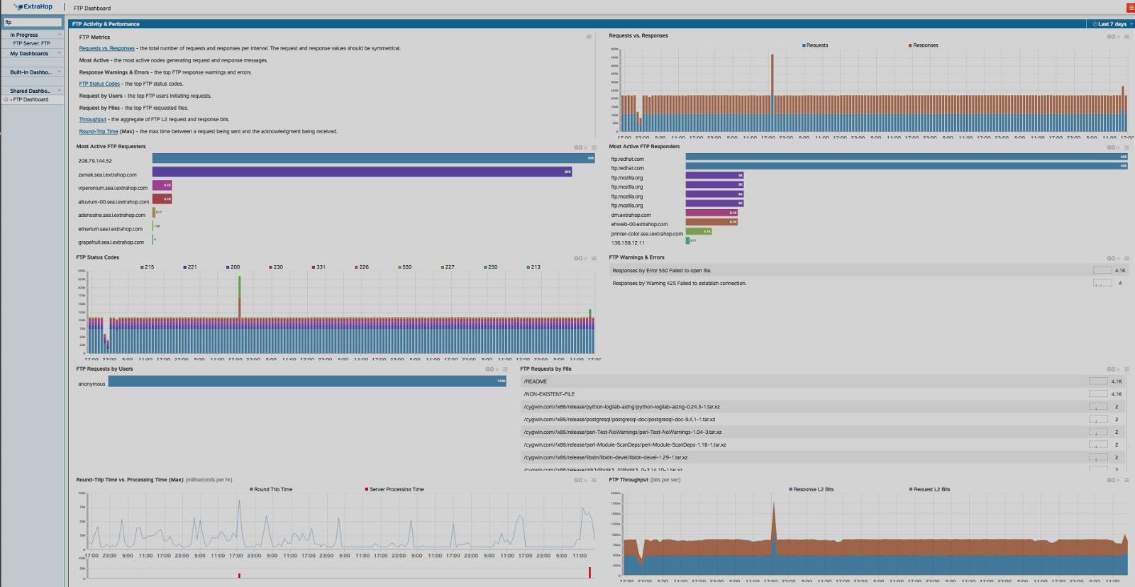Toggle Request L2 Bits legend entry

click(930, 489)
